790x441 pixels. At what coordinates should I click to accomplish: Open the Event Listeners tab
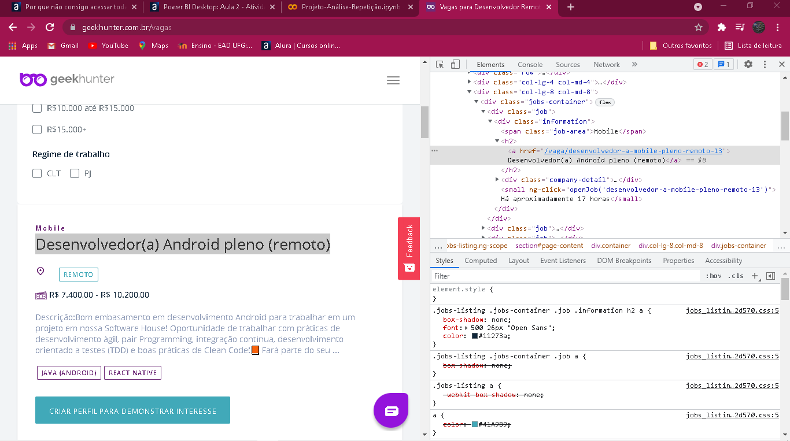[563, 261]
